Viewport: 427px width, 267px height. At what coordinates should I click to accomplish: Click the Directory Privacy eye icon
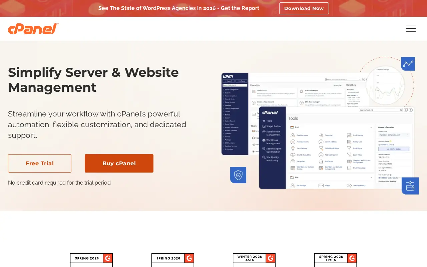[349, 185]
